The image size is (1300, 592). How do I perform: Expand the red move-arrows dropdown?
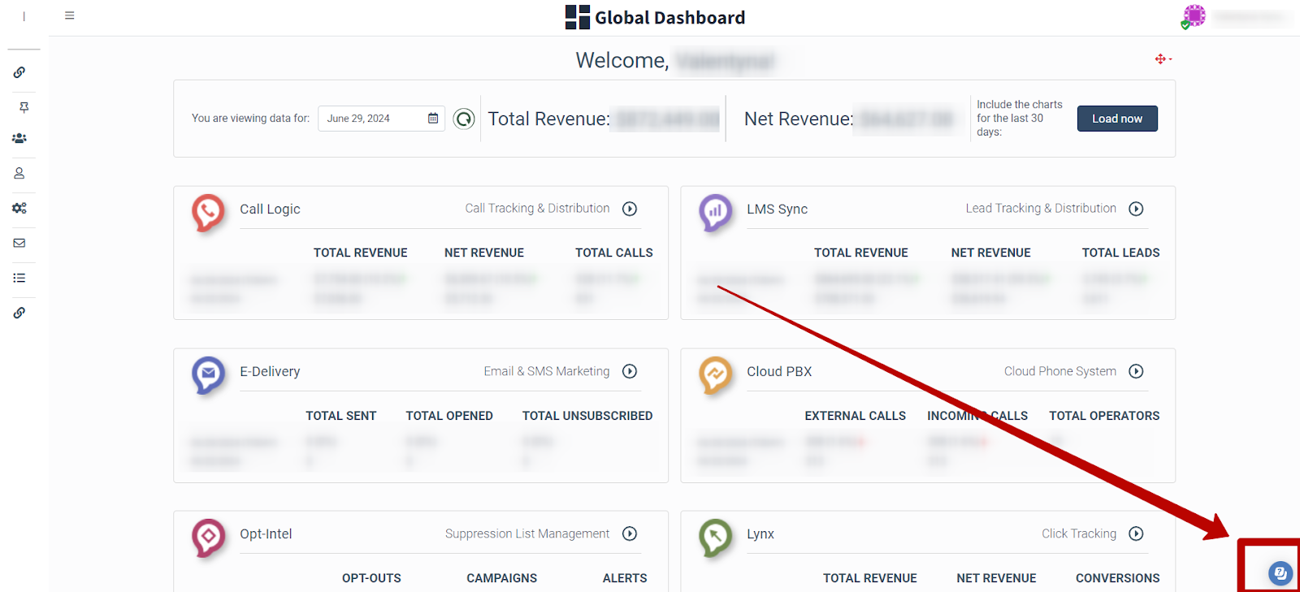pos(1163,59)
